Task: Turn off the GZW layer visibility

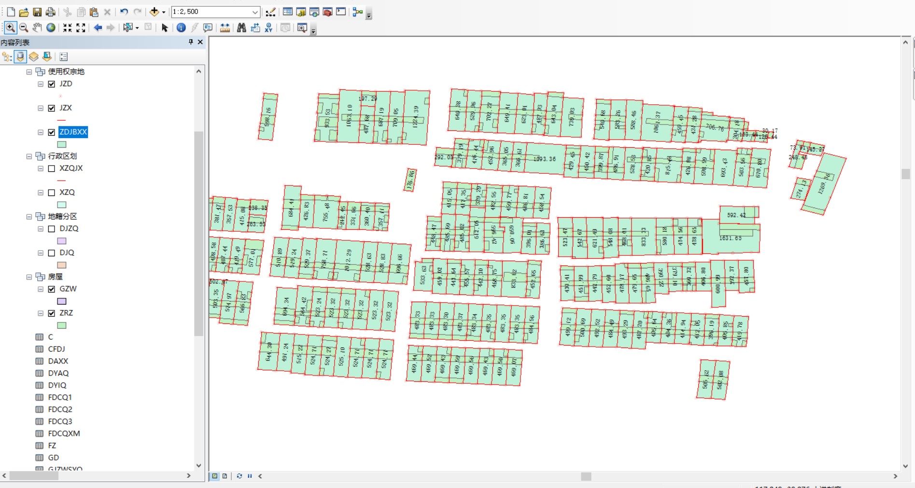Action: (52, 289)
